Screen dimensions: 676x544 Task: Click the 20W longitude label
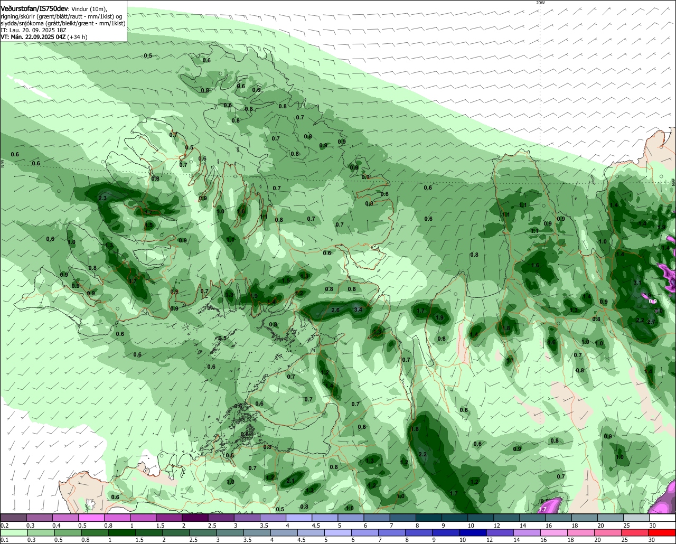click(540, 3)
